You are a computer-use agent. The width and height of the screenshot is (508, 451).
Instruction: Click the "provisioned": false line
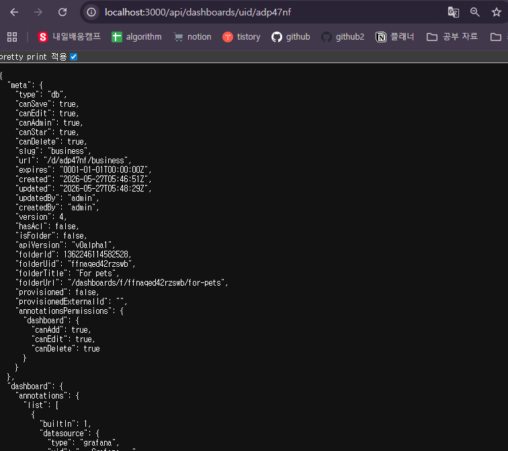point(57,292)
